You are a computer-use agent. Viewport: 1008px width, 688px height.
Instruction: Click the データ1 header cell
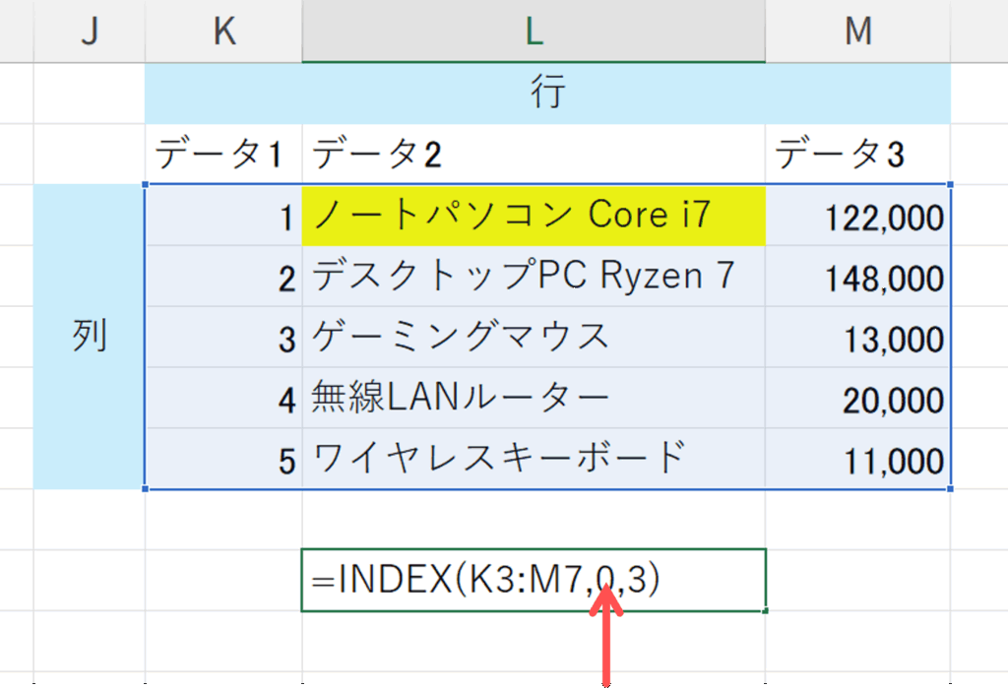(x=223, y=155)
